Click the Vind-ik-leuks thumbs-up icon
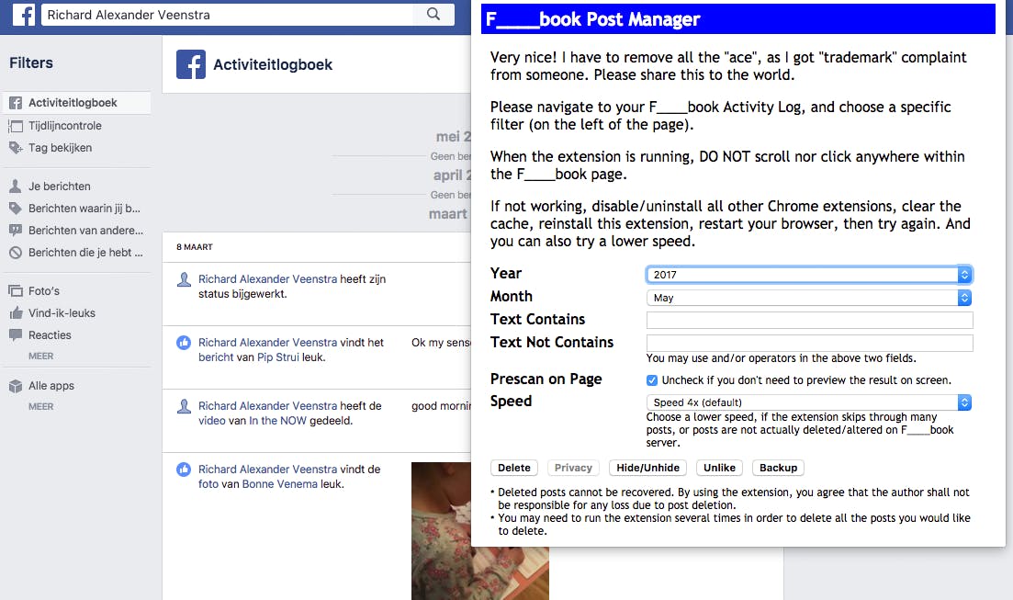Screen dimensions: 1013x600 click(x=16, y=313)
